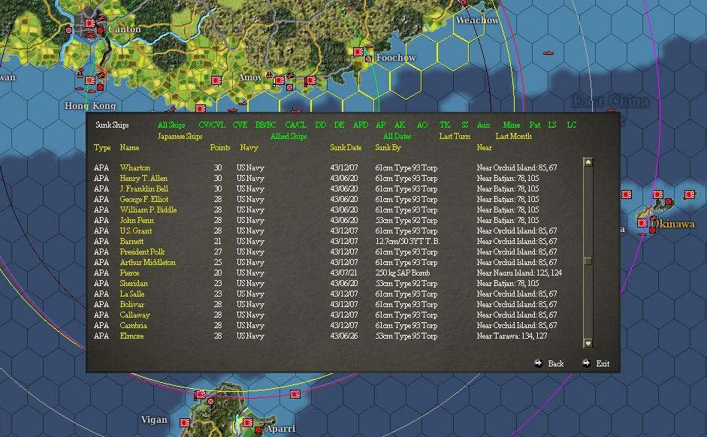
Task: Filter sunk ships by CA/CL
Action: (x=296, y=125)
